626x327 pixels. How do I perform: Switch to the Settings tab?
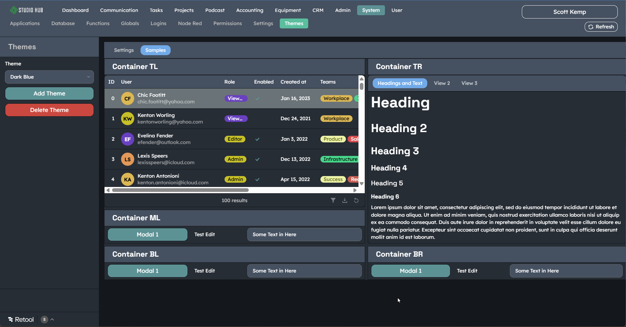coord(124,50)
